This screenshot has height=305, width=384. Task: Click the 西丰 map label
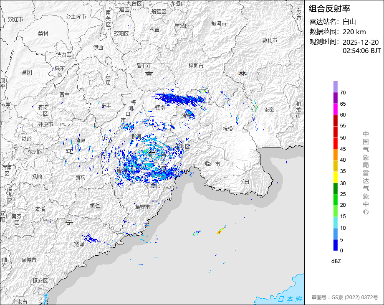coord(64,95)
